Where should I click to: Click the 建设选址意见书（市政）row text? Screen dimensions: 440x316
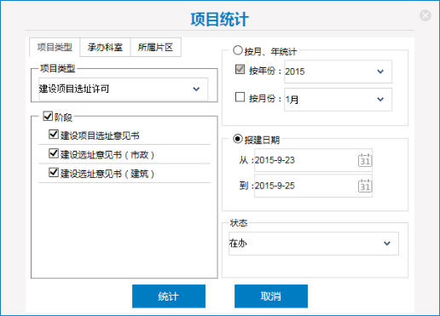point(107,155)
